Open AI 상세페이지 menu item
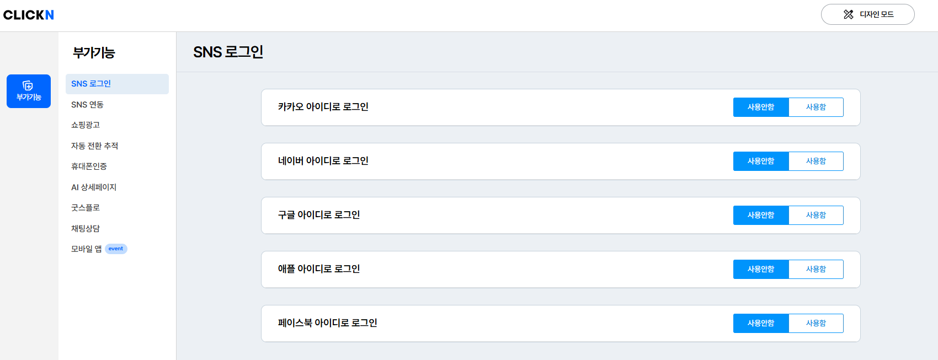 94,187
